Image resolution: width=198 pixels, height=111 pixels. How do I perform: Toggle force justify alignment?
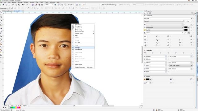pos(183,53)
